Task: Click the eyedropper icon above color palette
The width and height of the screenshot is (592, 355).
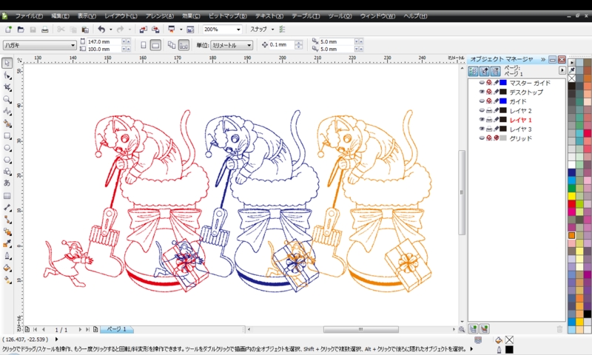Action: coord(572,70)
